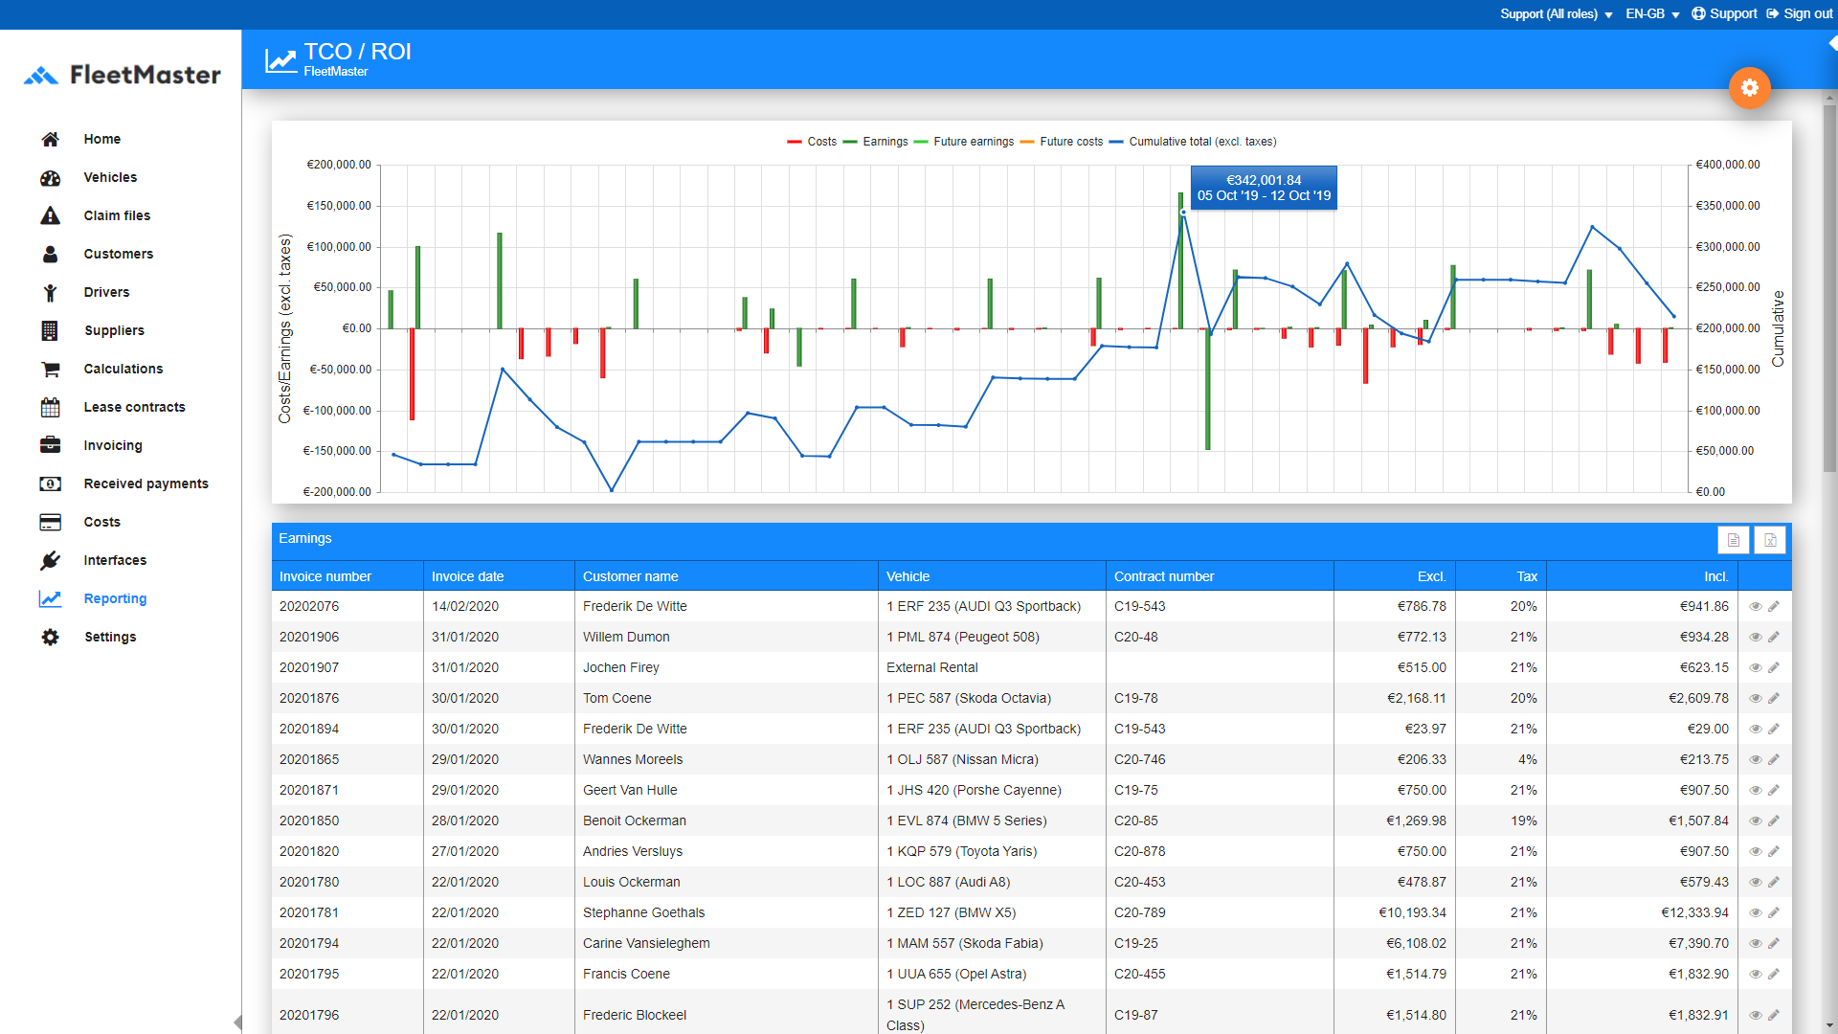The width and height of the screenshot is (1838, 1034).
Task: View invoice 20201907 via eye icon
Action: (x=1756, y=667)
